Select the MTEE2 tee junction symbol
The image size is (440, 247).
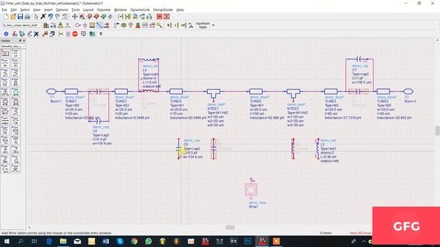(294, 93)
